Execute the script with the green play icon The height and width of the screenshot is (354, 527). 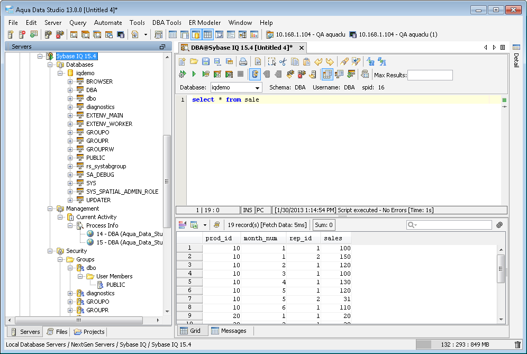(194, 74)
